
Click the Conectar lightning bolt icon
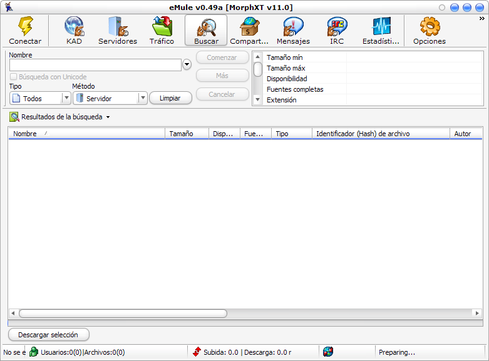[25, 27]
